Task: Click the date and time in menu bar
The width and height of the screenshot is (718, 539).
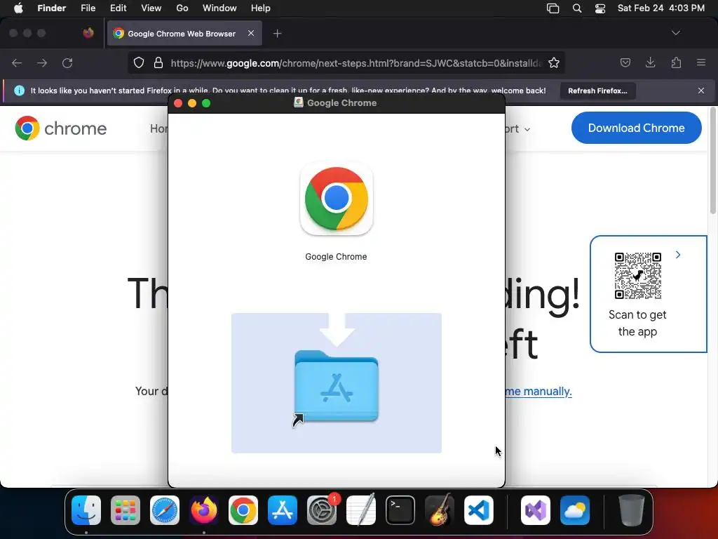Action: click(x=661, y=8)
